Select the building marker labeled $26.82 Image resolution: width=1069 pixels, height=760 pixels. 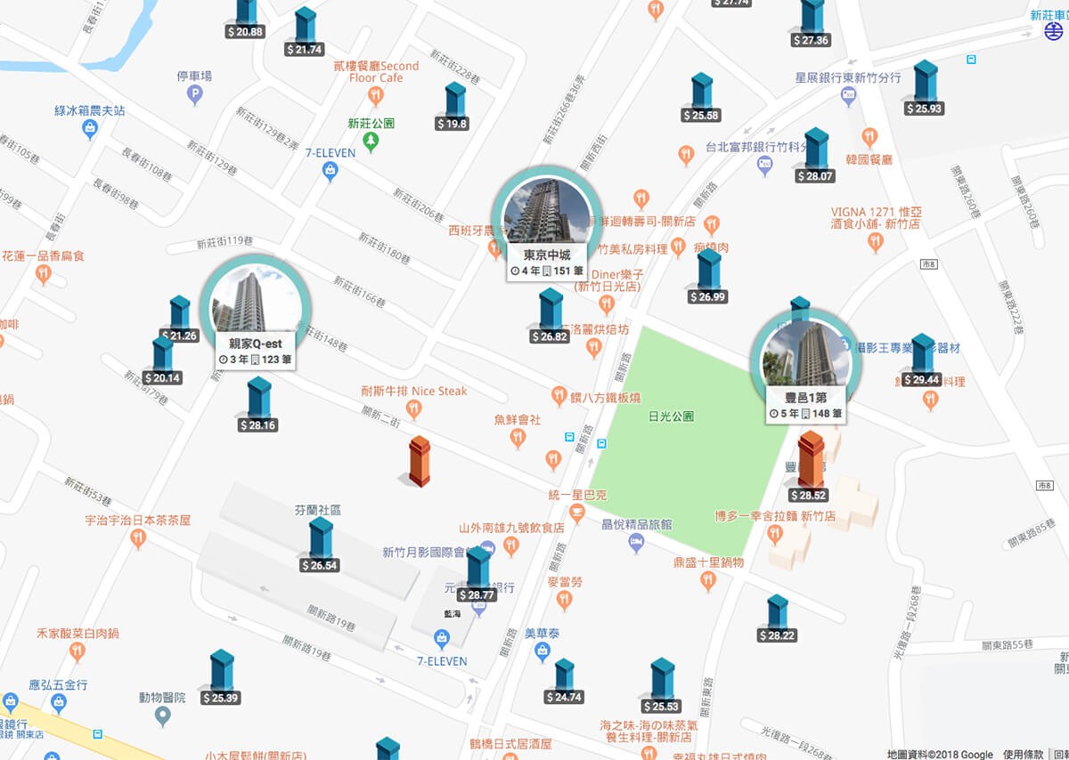[x=550, y=316]
